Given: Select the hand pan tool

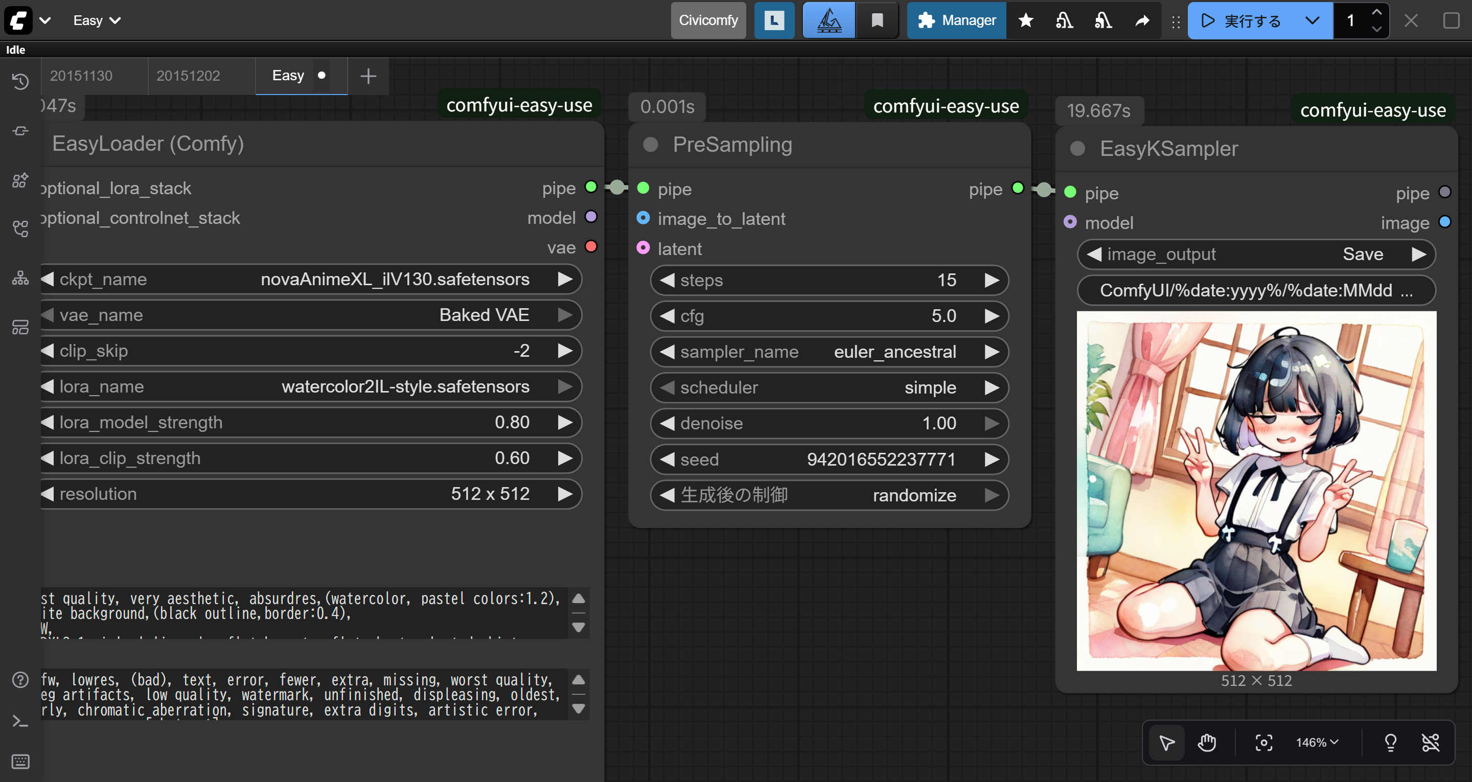Looking at the screenshot, I should 1207,743.
